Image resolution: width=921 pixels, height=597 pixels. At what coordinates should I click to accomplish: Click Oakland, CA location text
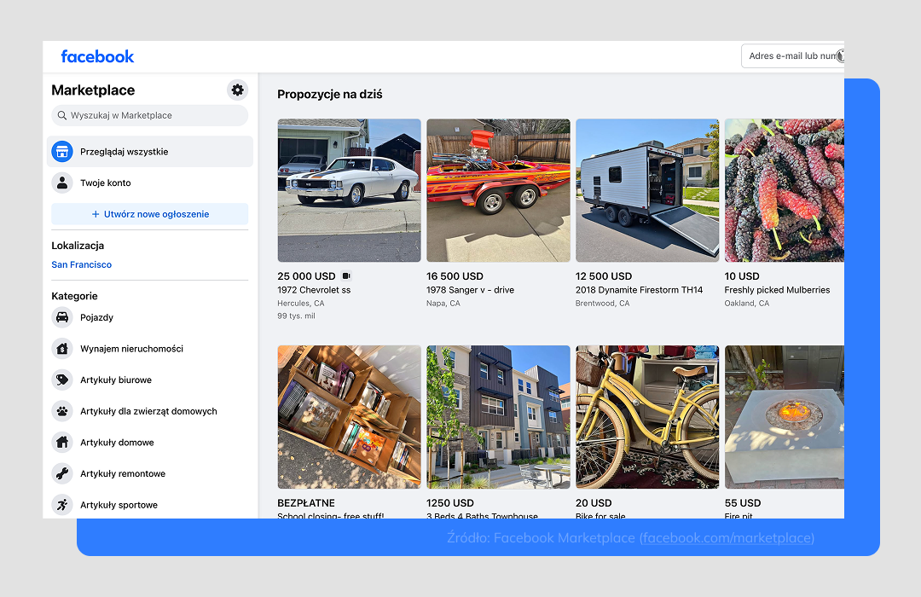[746, 304]
